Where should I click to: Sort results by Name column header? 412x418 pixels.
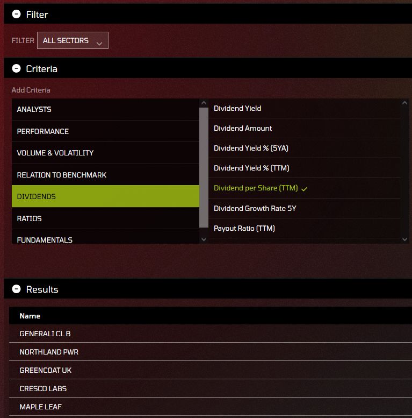[x=30, y=316]
